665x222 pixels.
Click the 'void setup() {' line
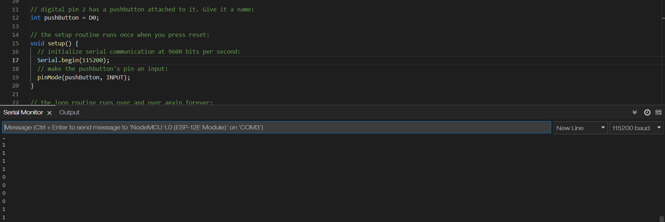pos(54,43)
